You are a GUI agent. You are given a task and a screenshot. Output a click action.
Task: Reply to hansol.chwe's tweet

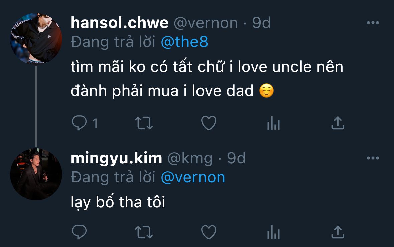click(79, 123)
